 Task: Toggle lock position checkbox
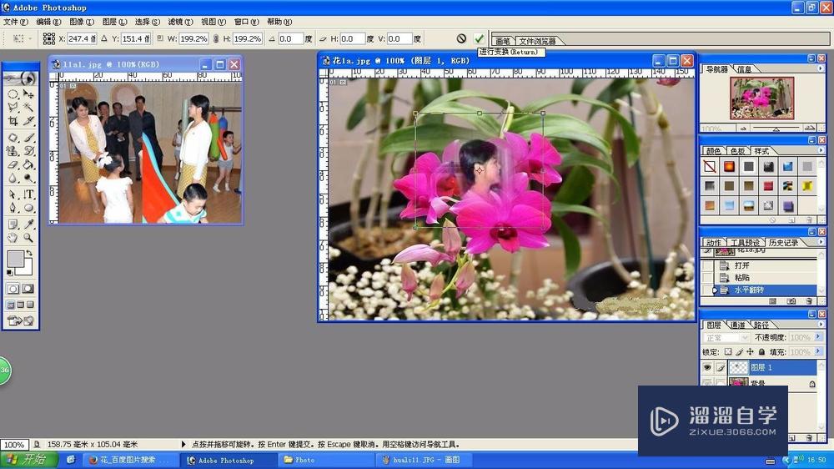750,352
